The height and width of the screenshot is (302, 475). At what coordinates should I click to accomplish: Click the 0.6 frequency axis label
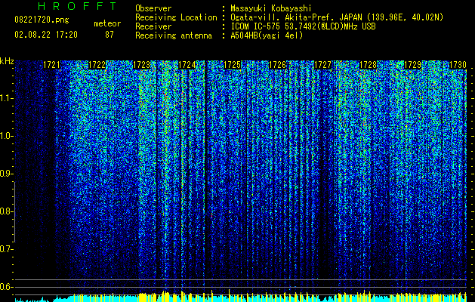(5, 287)
